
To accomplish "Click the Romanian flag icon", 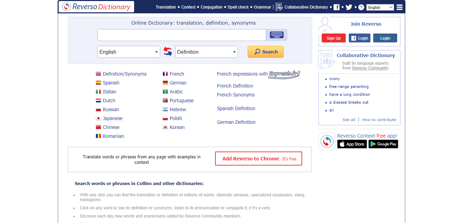I will [x=98, y=136].
